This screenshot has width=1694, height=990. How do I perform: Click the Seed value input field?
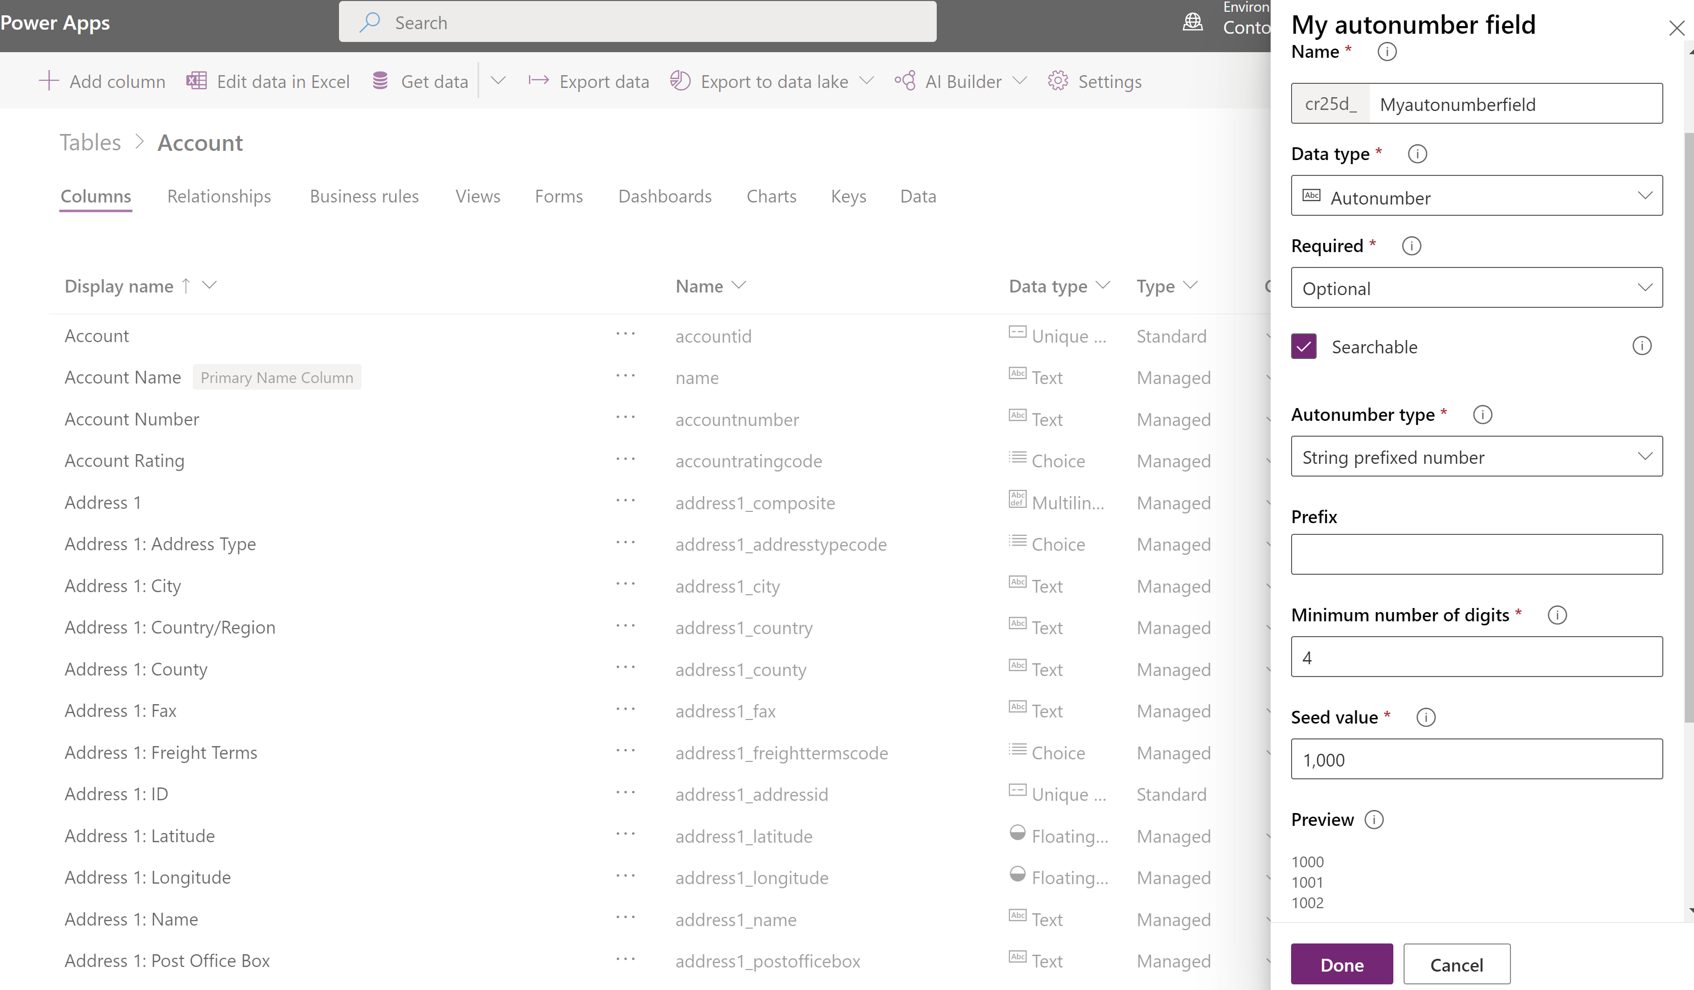(1477, 759)
